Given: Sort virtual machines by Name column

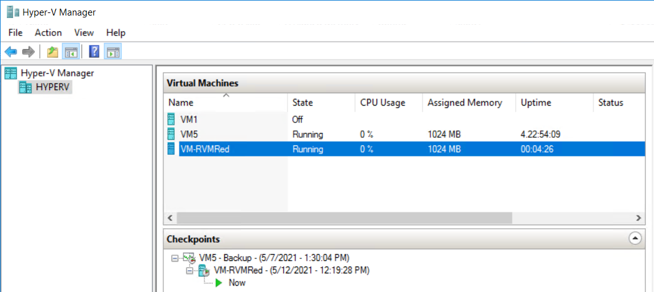Looking at the screenshot, I should pos(225,103).
